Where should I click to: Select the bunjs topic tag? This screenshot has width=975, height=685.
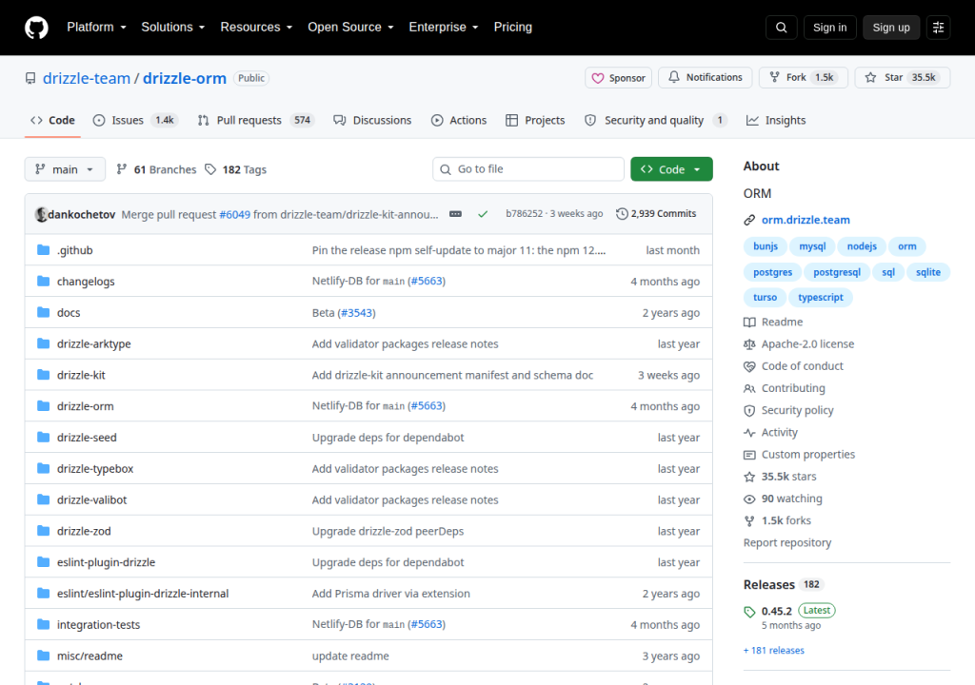[x=766, y=246]
